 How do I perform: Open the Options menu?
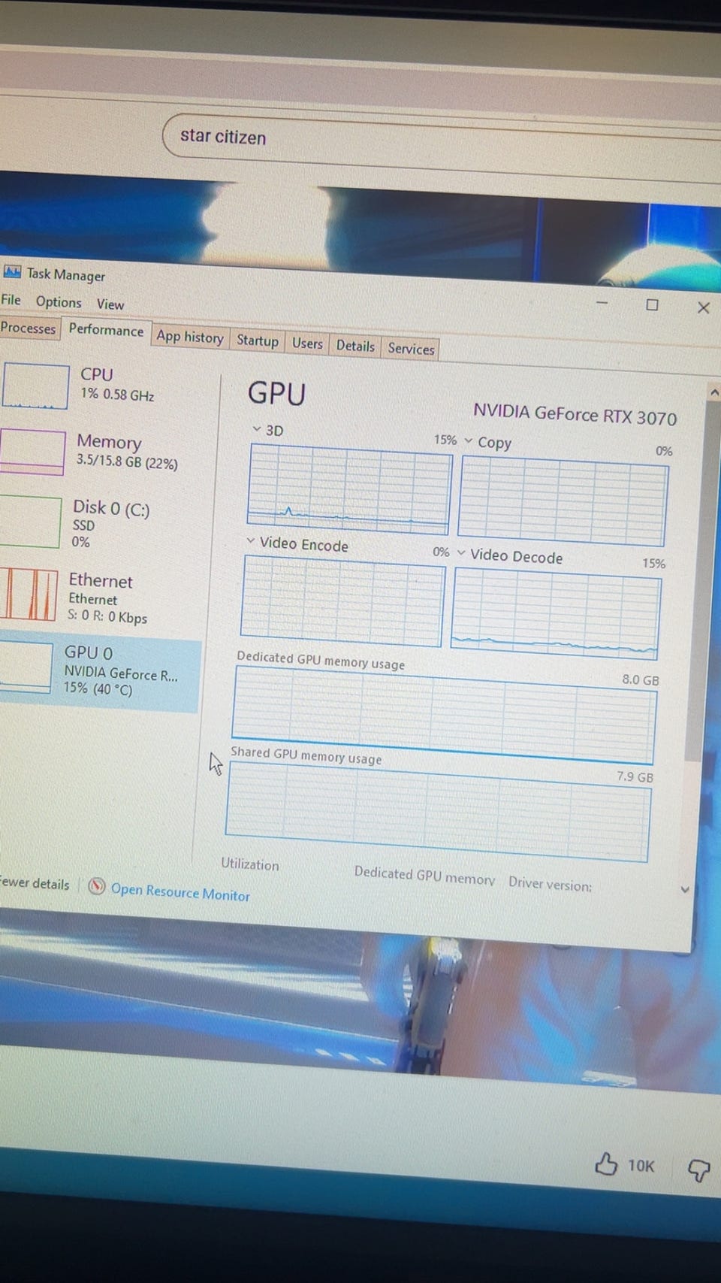pyautogui.click(x=59, y=302)
